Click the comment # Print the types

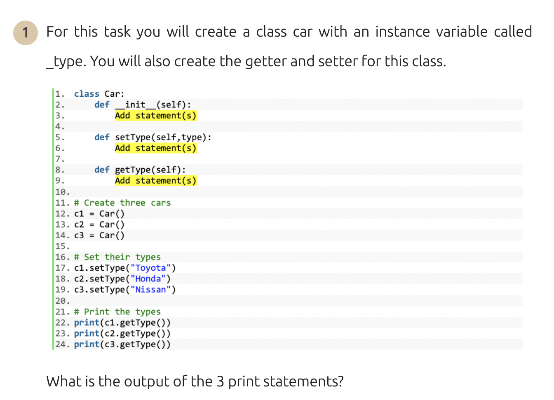(117, 312)
